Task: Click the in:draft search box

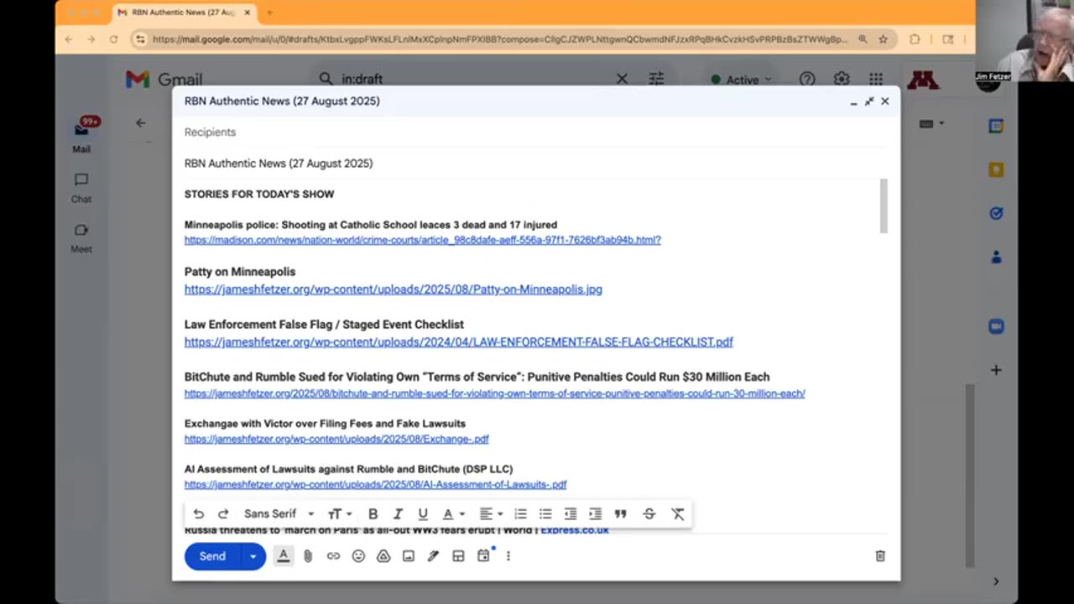Action: point(470,79)
